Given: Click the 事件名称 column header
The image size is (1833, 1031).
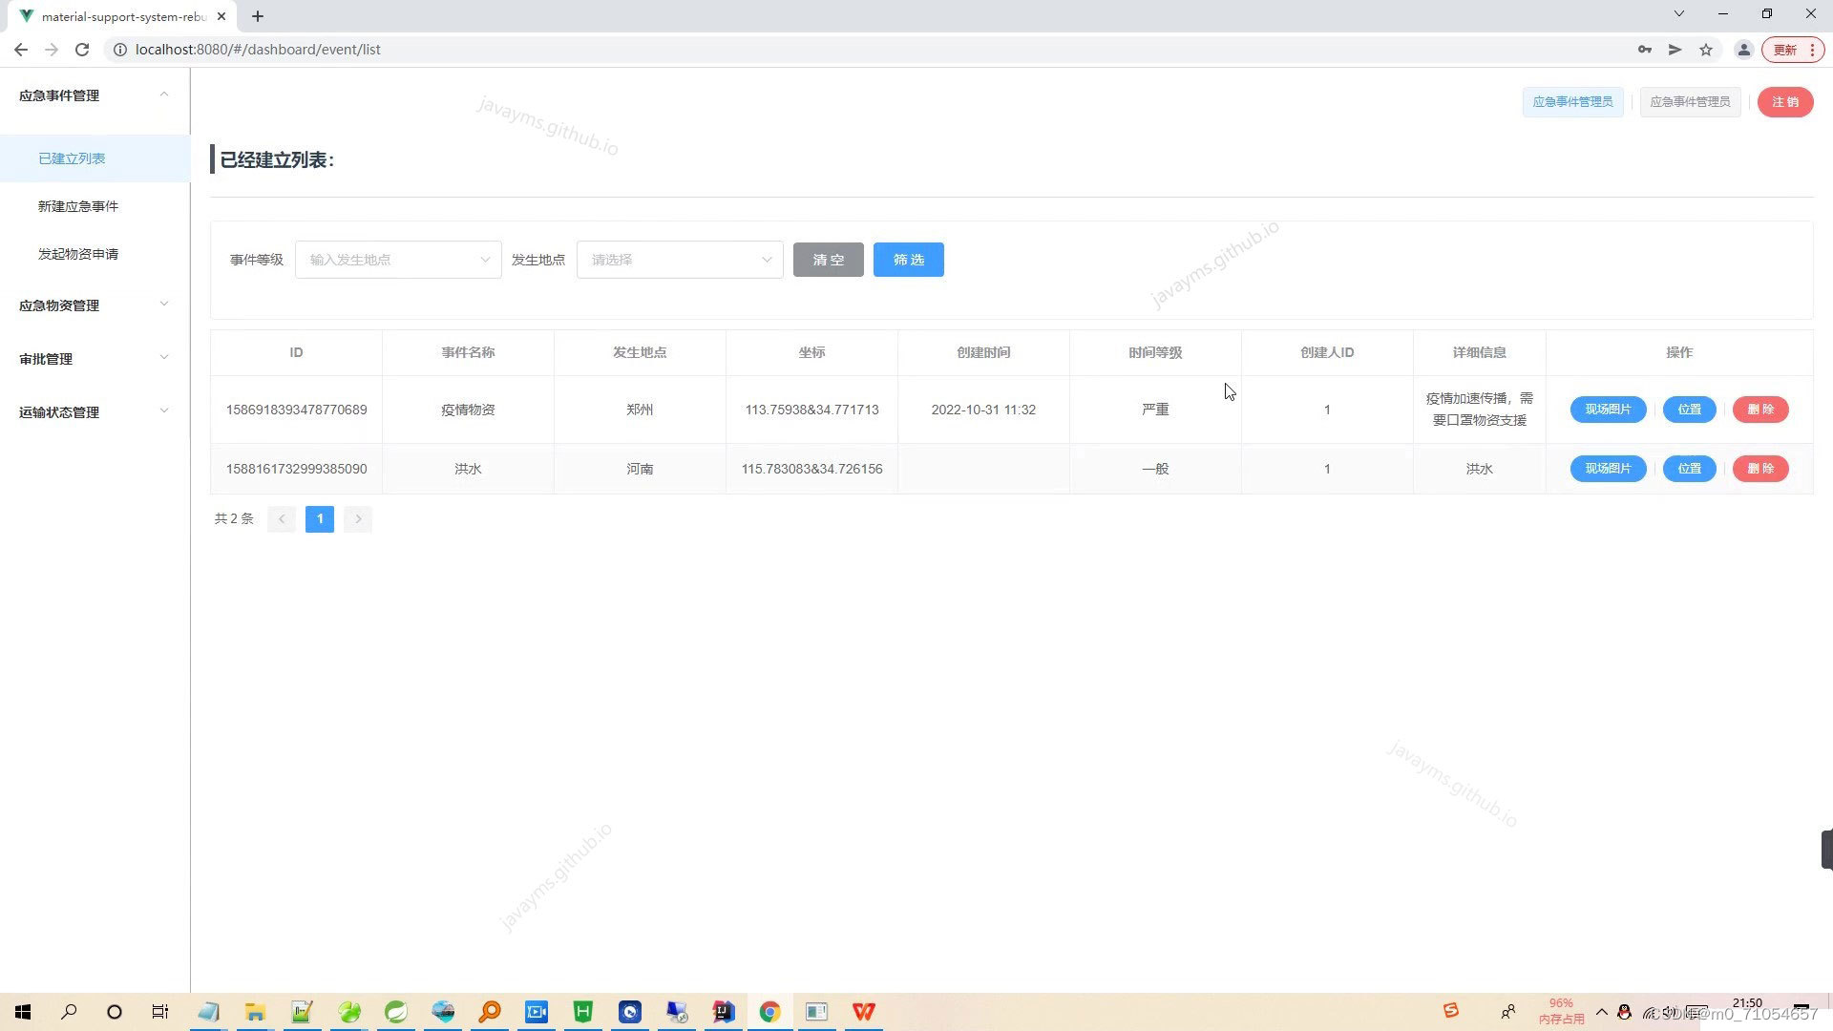Looking at the screenshot, I should 468,352.
